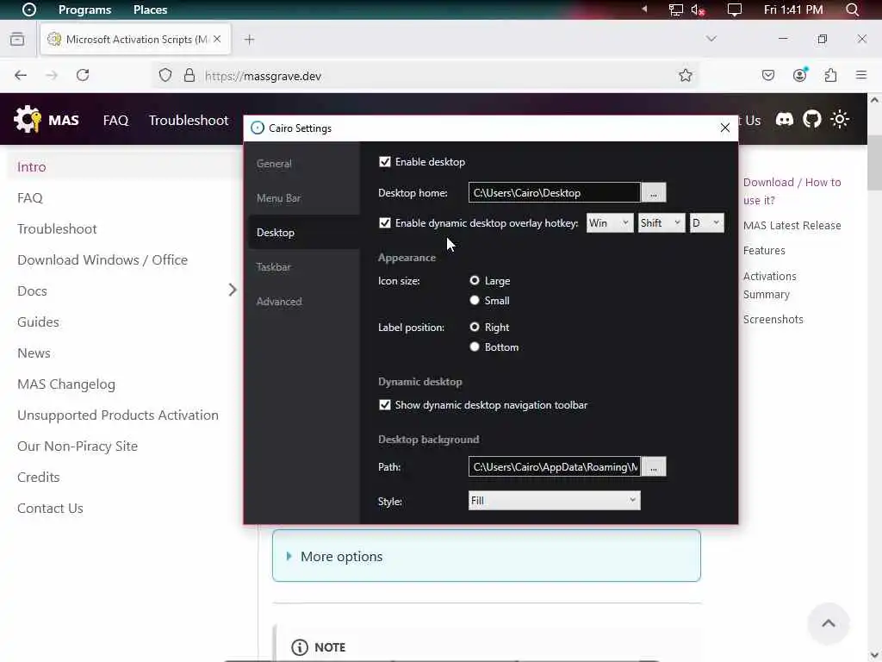
Task: Open the Shift hotkey modifier dropdown
Action: 661,223
